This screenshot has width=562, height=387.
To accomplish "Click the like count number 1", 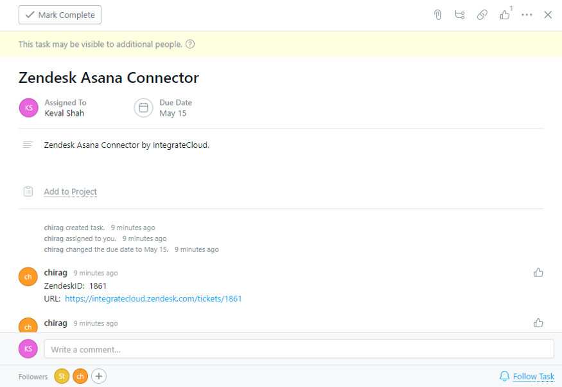I will point(511,8).
